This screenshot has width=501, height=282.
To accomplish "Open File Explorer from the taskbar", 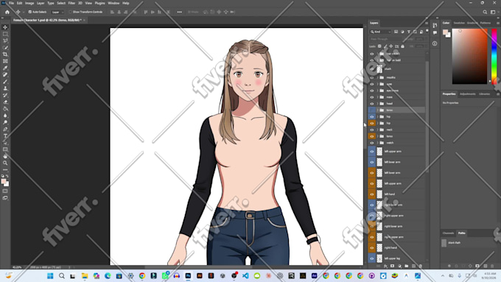I will pos(85,275).
